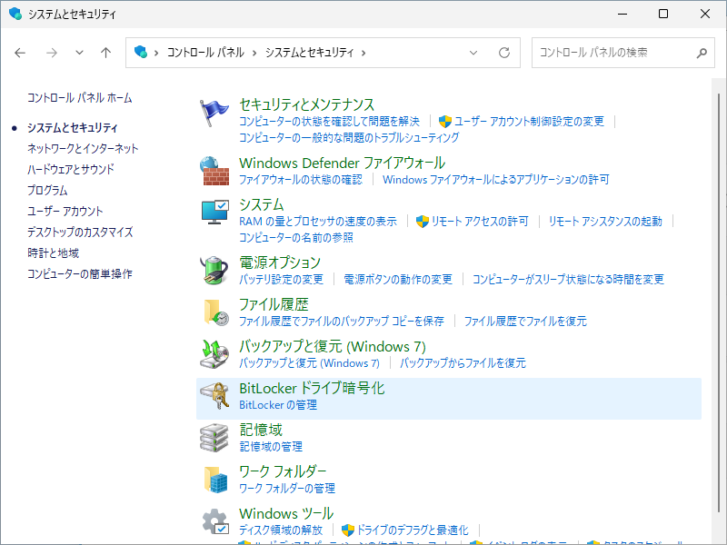Click the Storage Spaces stacked drives icon
The width and height of the screenshot is (727, 545).
(214, 438)
